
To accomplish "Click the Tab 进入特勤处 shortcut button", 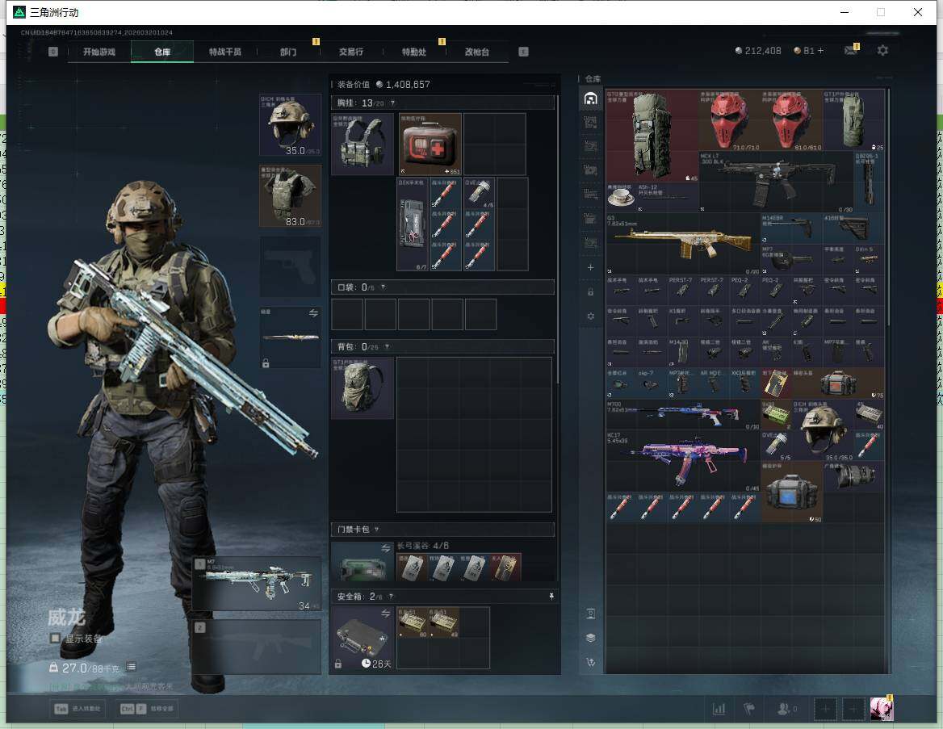I will coord(78,709).
